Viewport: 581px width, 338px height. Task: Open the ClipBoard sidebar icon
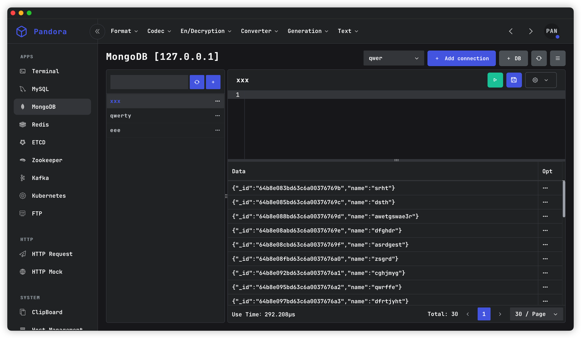[23, 312]
